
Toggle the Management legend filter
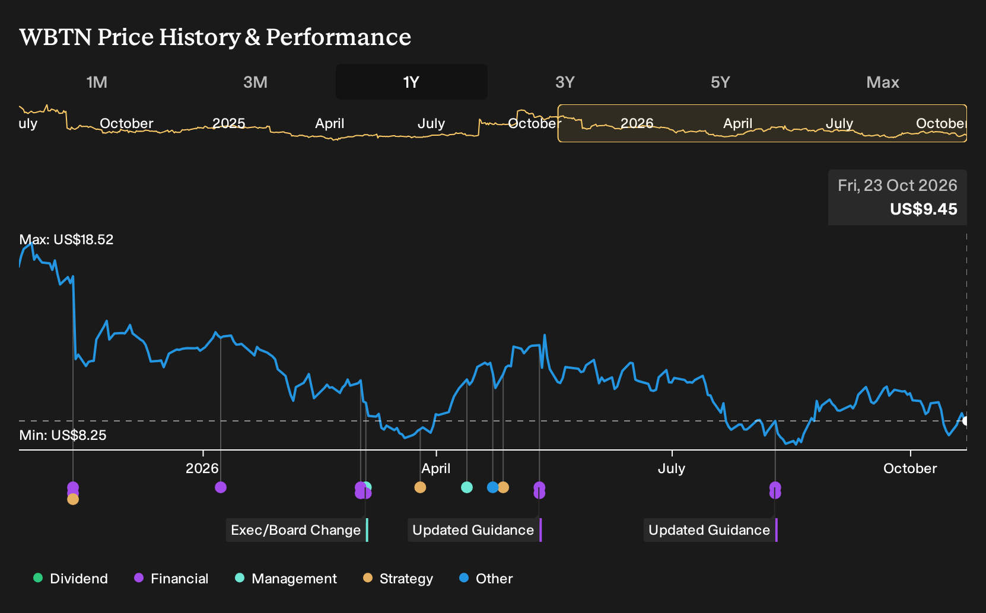pos(286,579)
